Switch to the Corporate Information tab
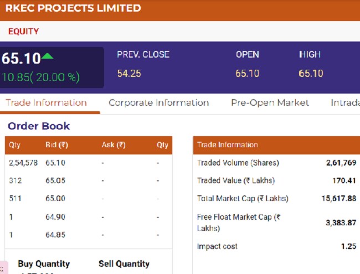This screenshot has height=274, width=360. [158, 102]
